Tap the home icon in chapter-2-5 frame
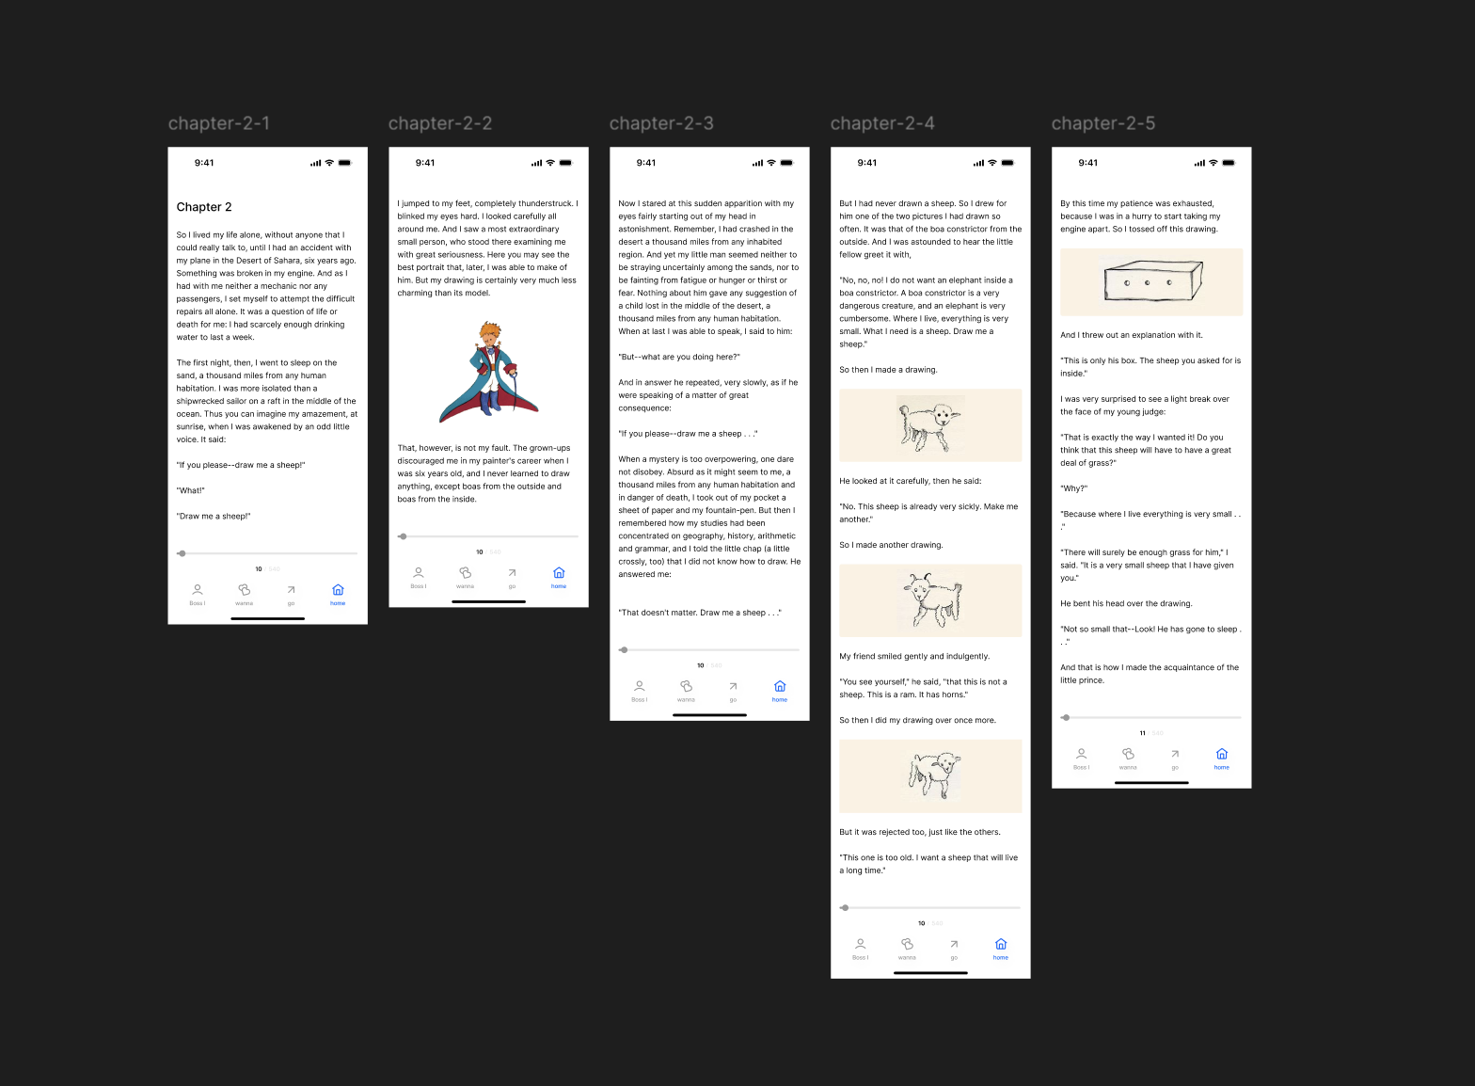Viewport: 1475px width, 1086px height. pyautogui.click(x=1222, y=754)
